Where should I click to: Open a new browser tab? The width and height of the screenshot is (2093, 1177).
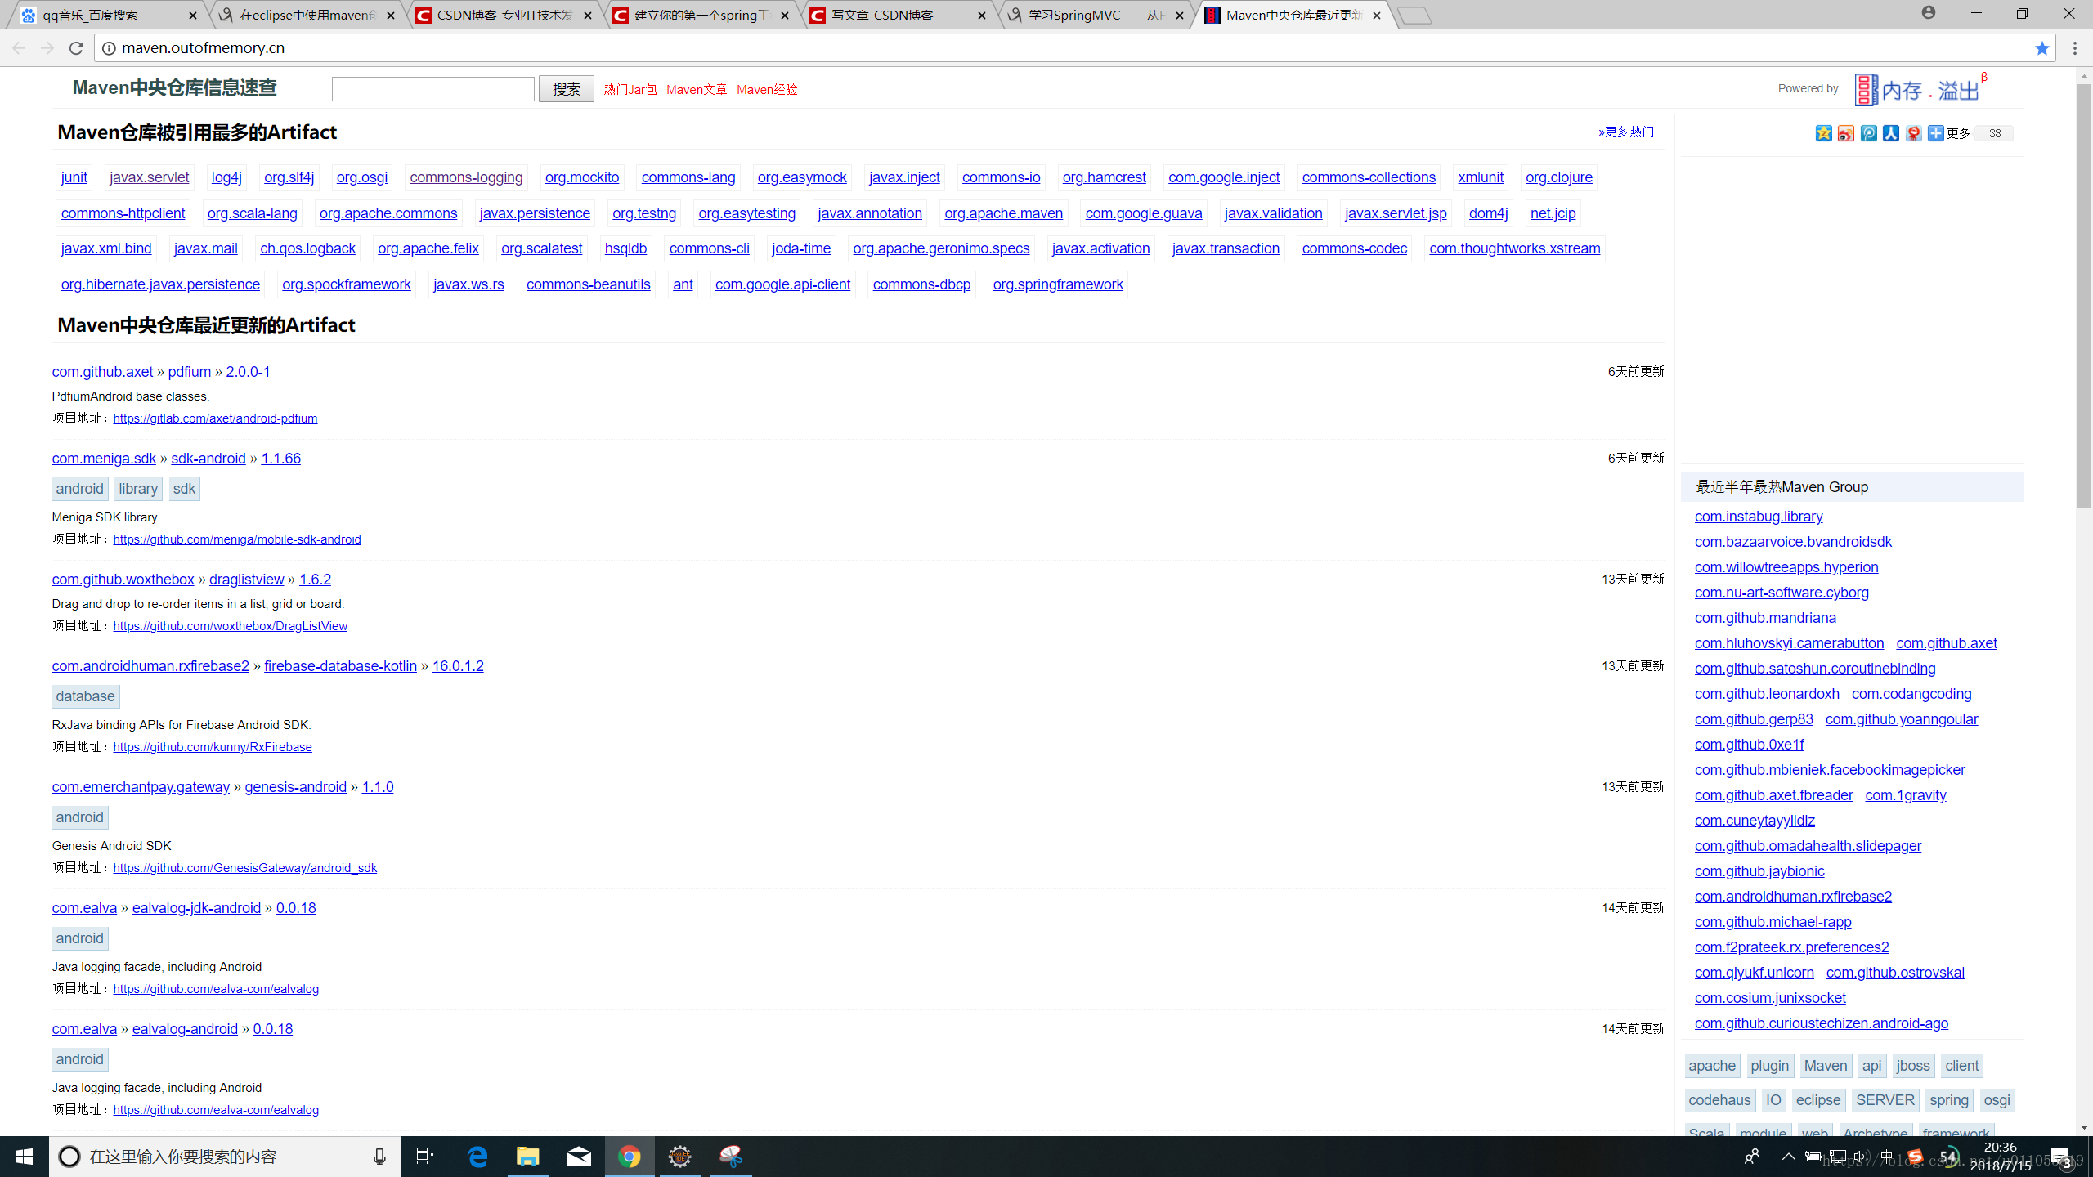pyautogui.click(x=1414, y=16)
